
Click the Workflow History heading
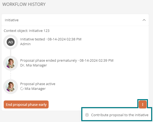click(24, 5)
